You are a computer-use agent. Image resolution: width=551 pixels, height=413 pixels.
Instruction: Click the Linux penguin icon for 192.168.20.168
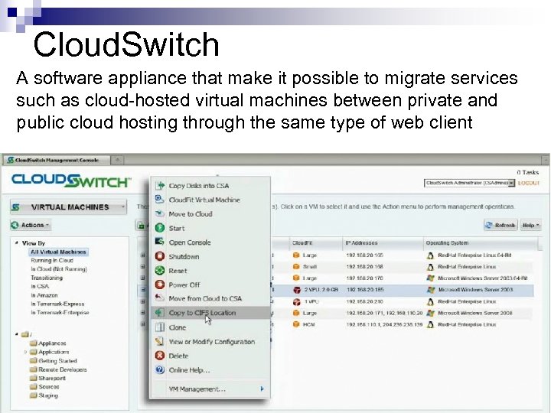pyautogui.click(x=430, y=267)
